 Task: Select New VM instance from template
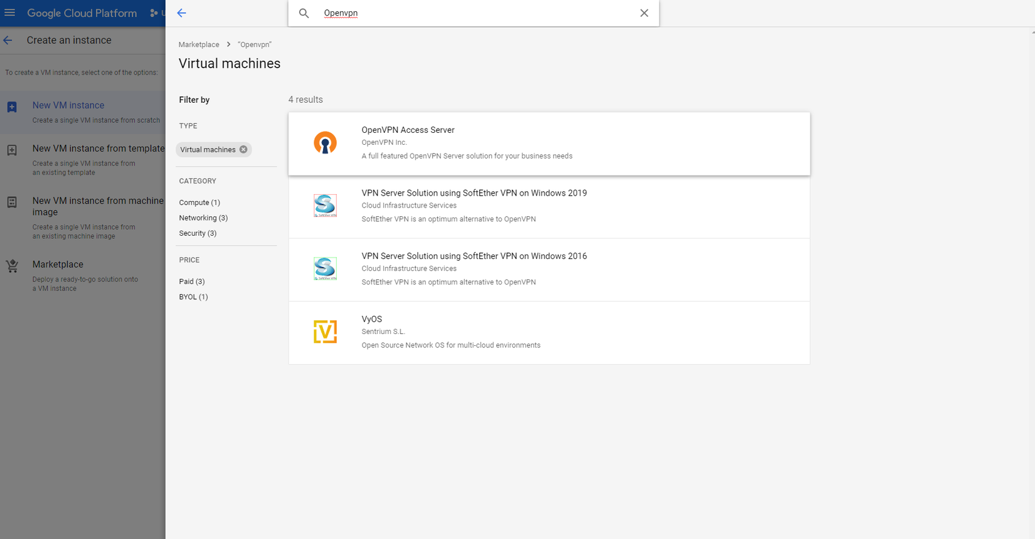coord(98,149)
